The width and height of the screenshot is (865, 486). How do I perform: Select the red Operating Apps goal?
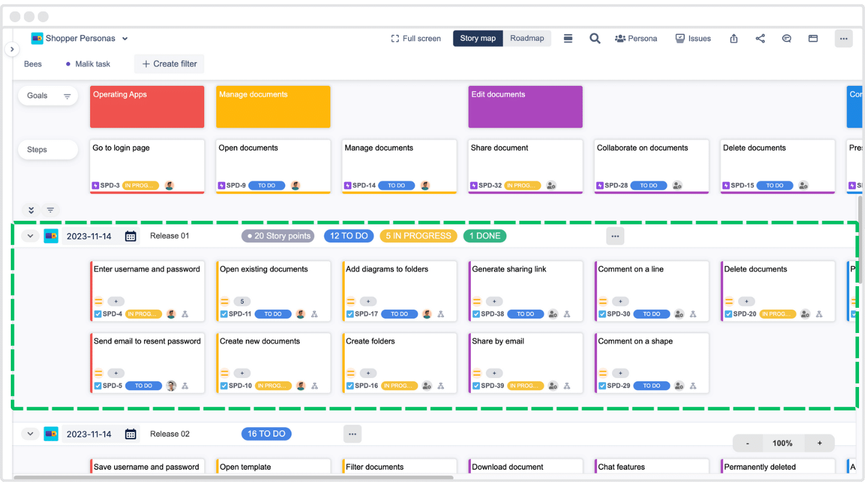click(x=147, y=107)
